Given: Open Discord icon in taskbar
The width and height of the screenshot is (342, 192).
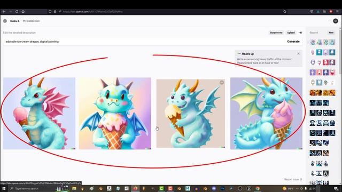Looking at the screenshot, I should pyautogui.click(x=214, y=188).
